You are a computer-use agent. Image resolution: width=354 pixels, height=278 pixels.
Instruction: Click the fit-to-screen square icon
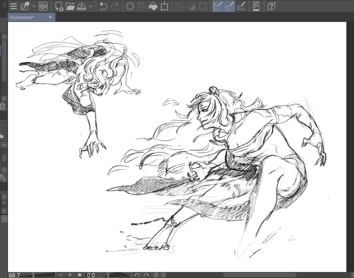[80, 275]
